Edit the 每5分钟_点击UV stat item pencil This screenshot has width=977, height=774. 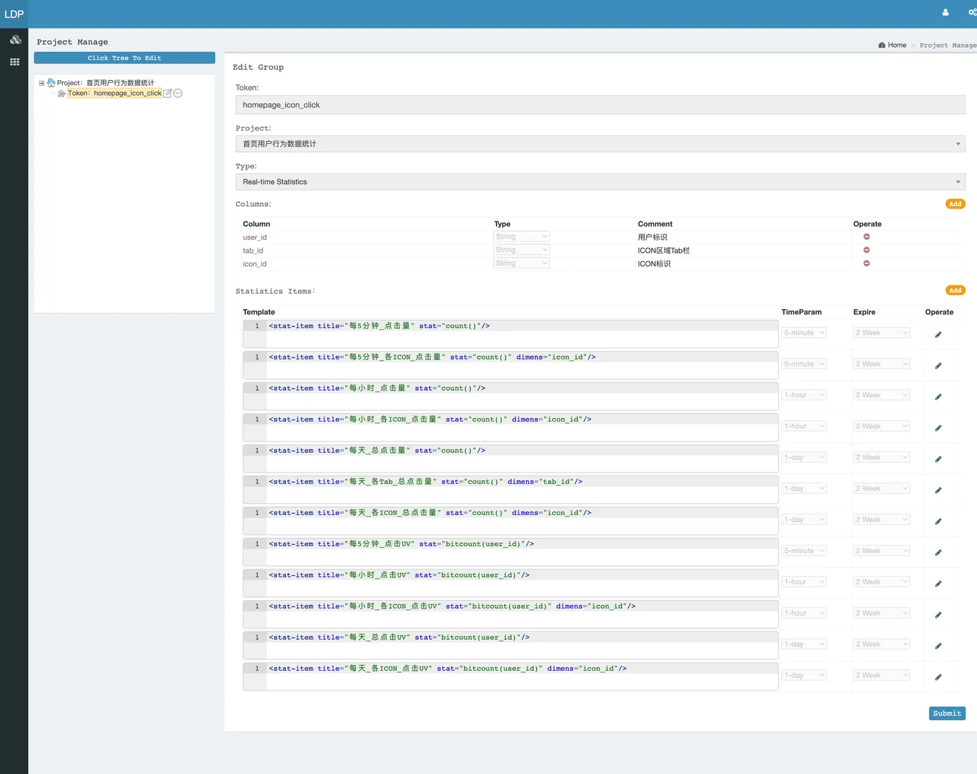tap(938, 553)
